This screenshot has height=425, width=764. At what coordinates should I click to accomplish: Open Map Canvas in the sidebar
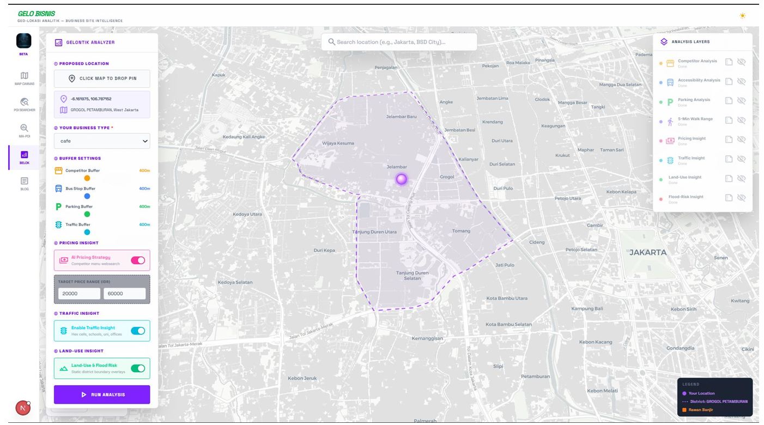(24, 78)
